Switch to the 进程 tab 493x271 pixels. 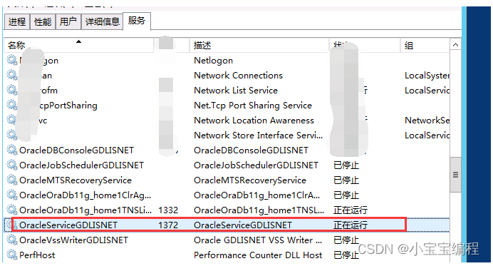point(17,21)
